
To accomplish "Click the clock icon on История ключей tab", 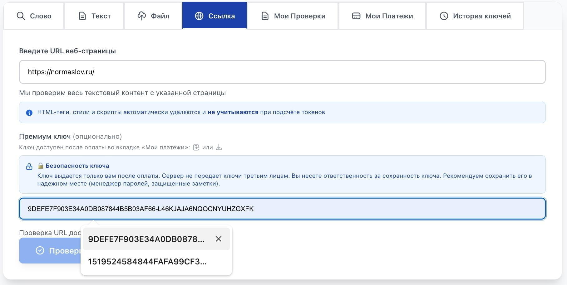I will click(444, 16).
